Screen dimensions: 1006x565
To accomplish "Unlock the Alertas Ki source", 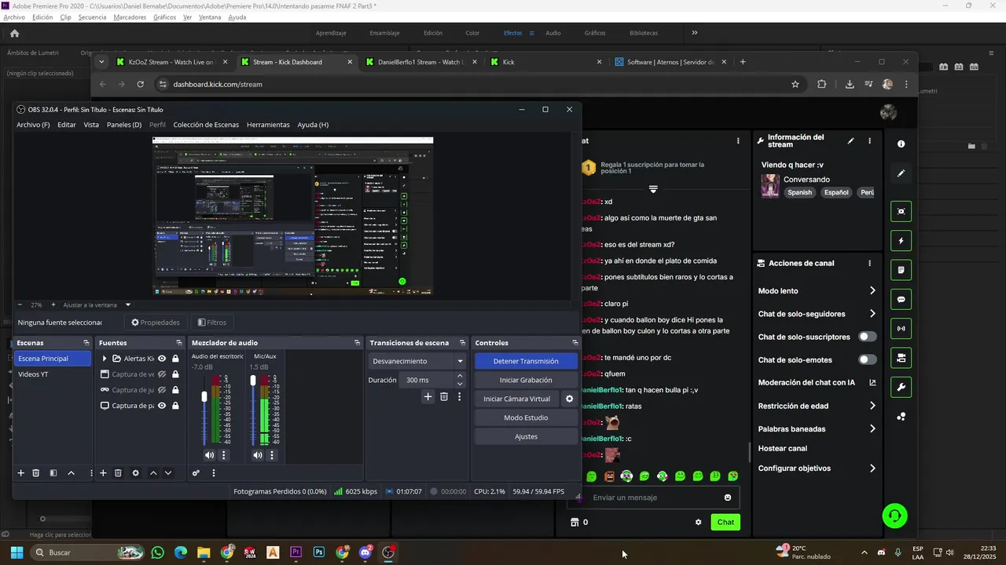I will point(175,359).
